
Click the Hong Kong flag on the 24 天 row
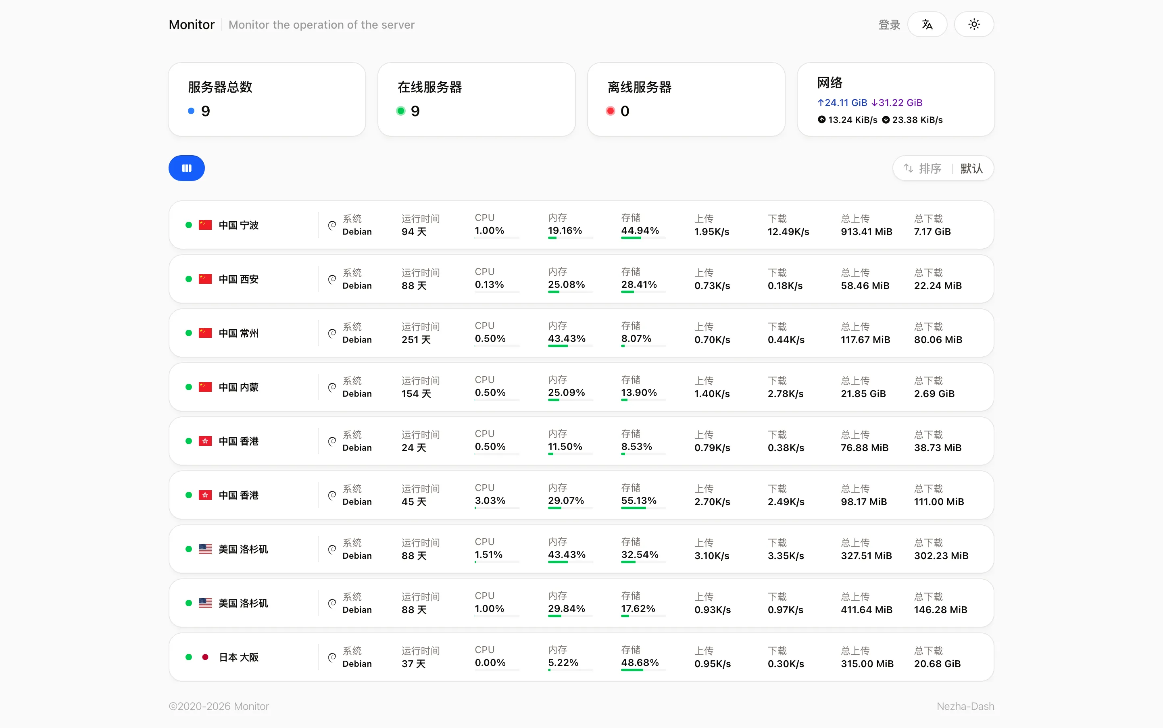(x=205, y=441)
